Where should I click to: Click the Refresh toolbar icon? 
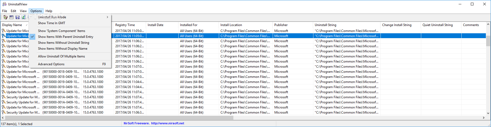point(23,17)
